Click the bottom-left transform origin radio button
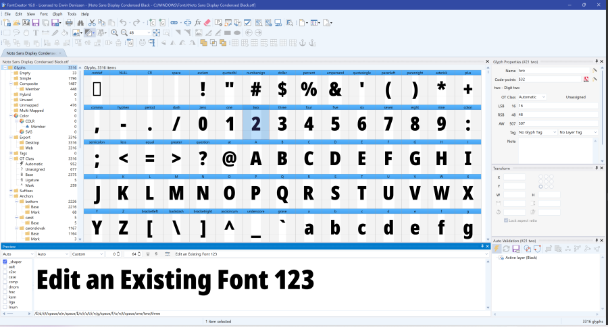This screenshot has height=327, width=608. click(541, 187)
